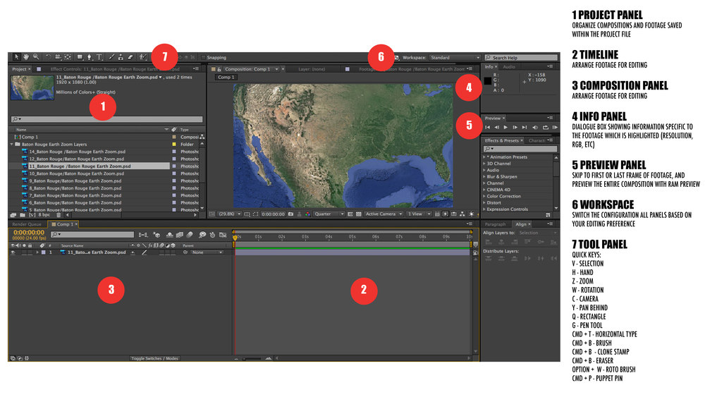Open the Quarter resolution dropdown
This screenshot has width=705, height=397.
tap(329, 214)
